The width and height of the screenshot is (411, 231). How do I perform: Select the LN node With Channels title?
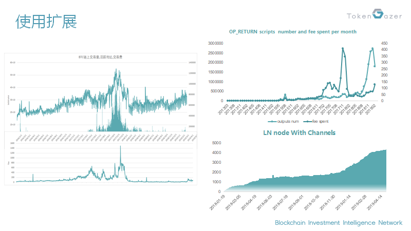pyautogui.click(x=299, y=132)
